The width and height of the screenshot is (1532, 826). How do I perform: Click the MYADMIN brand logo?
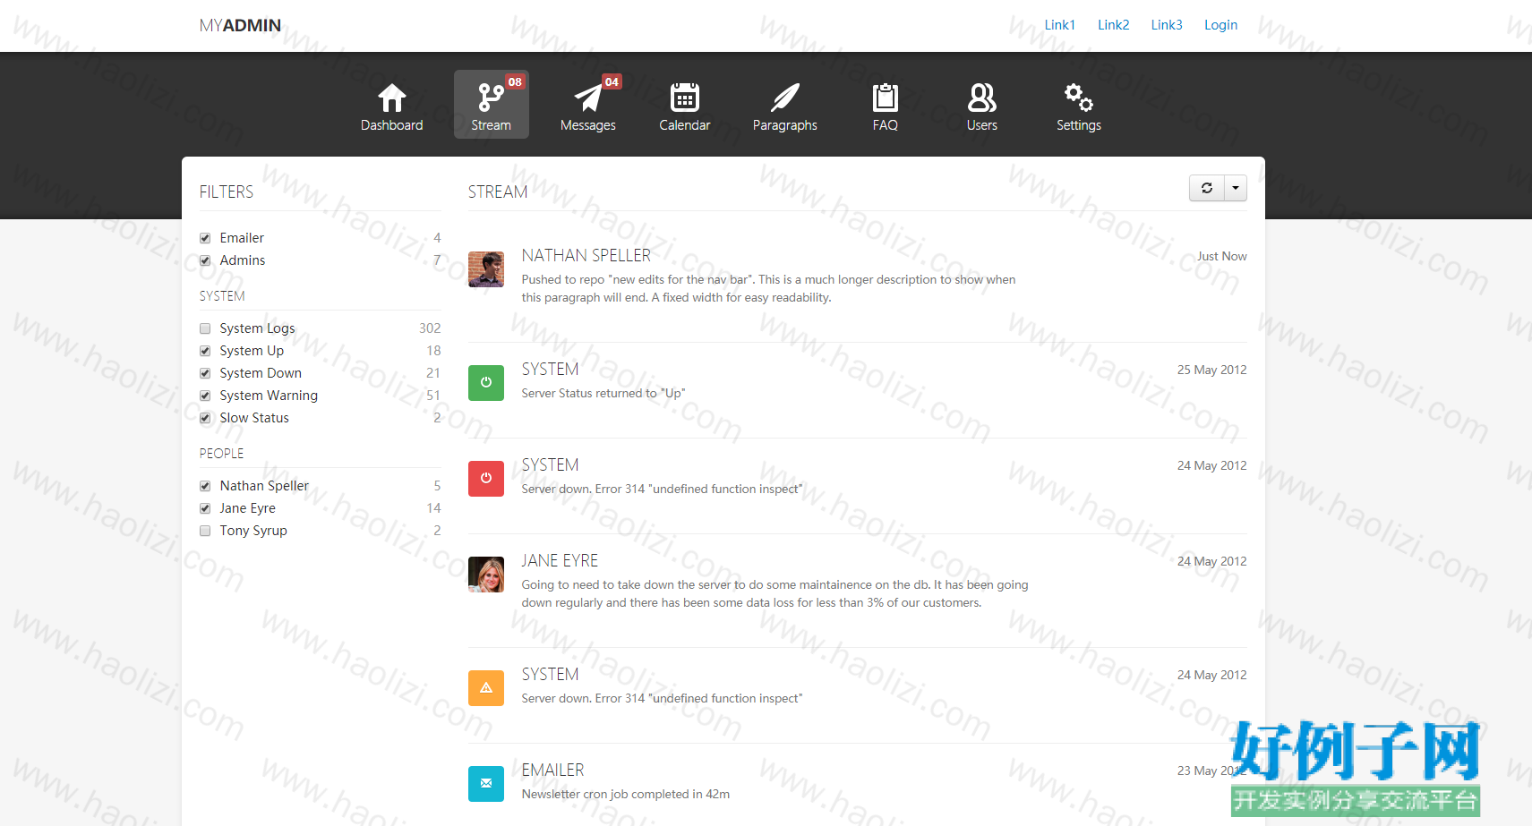click(240, 25)
